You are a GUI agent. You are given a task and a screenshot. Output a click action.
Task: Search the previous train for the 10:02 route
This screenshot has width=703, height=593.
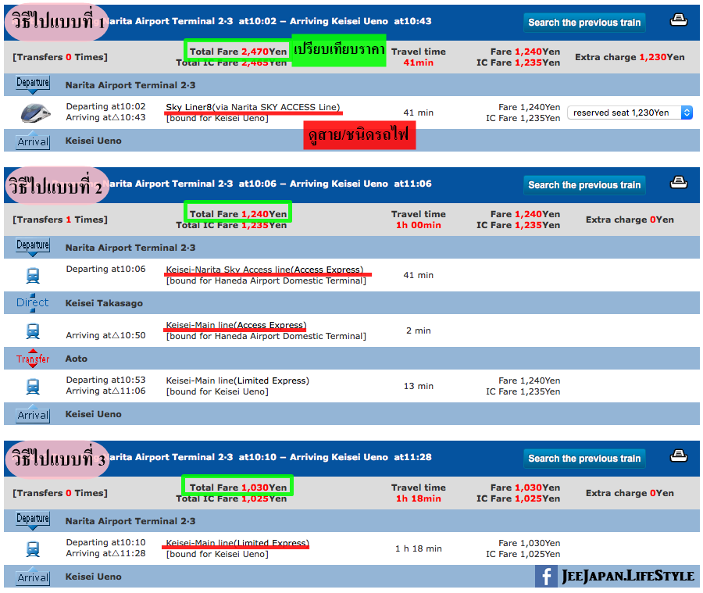coord(584,23)
